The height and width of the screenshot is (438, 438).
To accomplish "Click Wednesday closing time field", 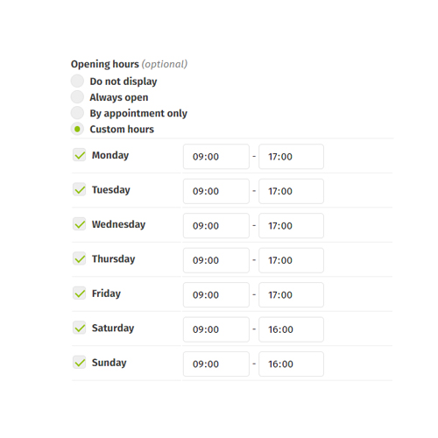I will pos(291,226).
